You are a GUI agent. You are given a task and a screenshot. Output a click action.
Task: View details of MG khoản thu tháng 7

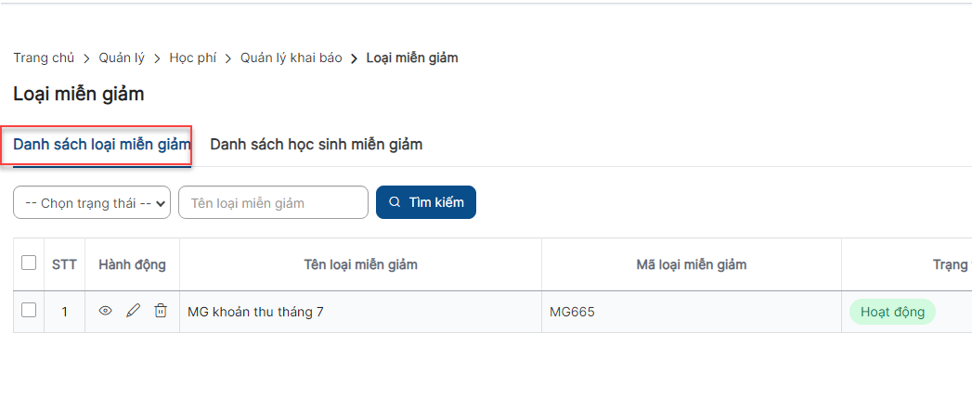(106, 311)
